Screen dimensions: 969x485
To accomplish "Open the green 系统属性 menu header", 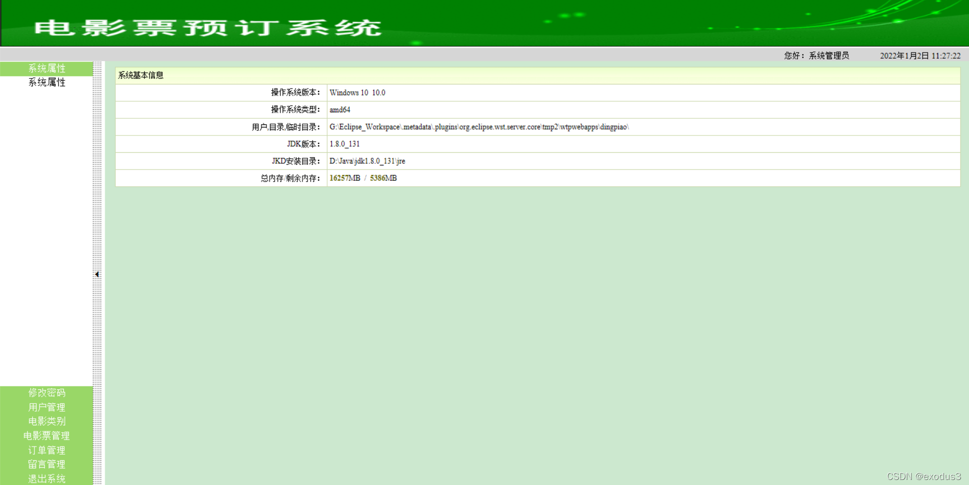I will coord(47,68).
